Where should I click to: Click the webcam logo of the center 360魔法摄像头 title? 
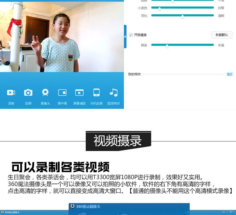pos(73,206)
